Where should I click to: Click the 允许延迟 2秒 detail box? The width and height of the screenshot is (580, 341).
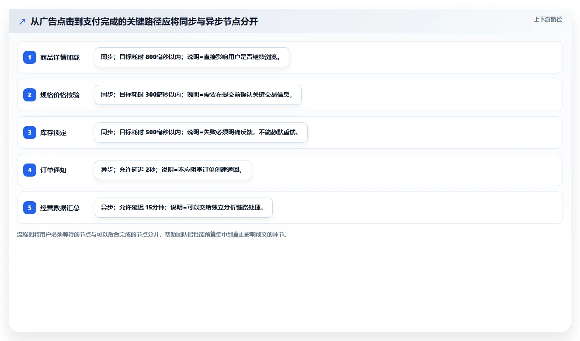click(x=173, y=170)
